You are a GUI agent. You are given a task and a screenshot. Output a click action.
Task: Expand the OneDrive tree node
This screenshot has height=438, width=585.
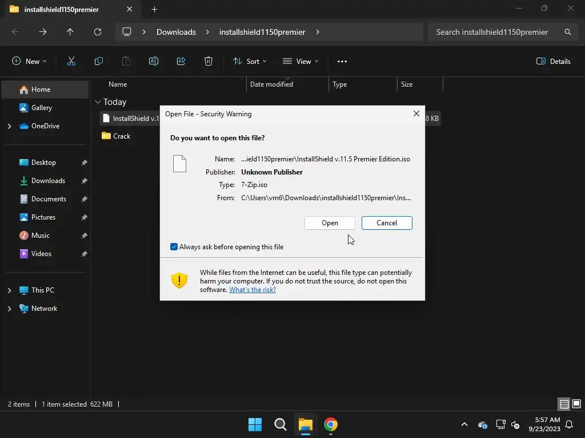(x=9, y=126)
